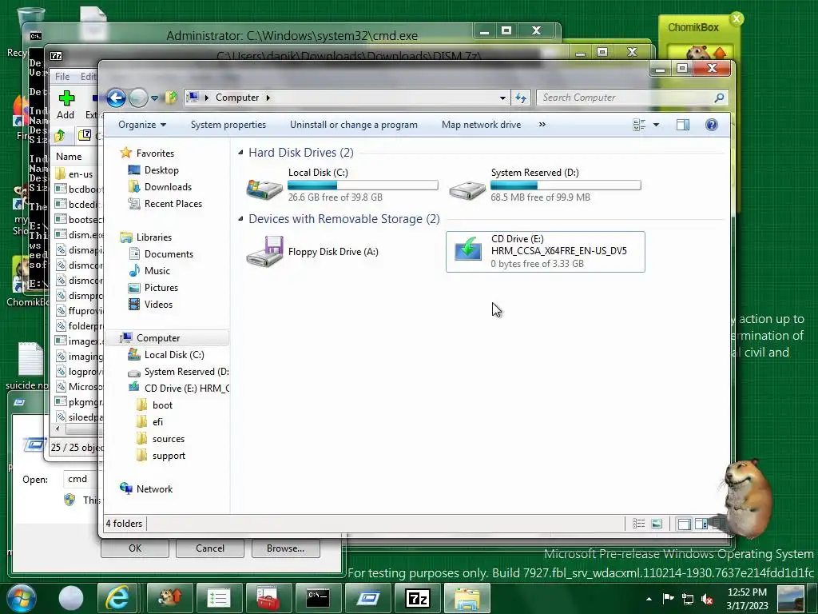Click search magnifier icon
This screenshot has width=818, height=614.
(x=720, y=98)
